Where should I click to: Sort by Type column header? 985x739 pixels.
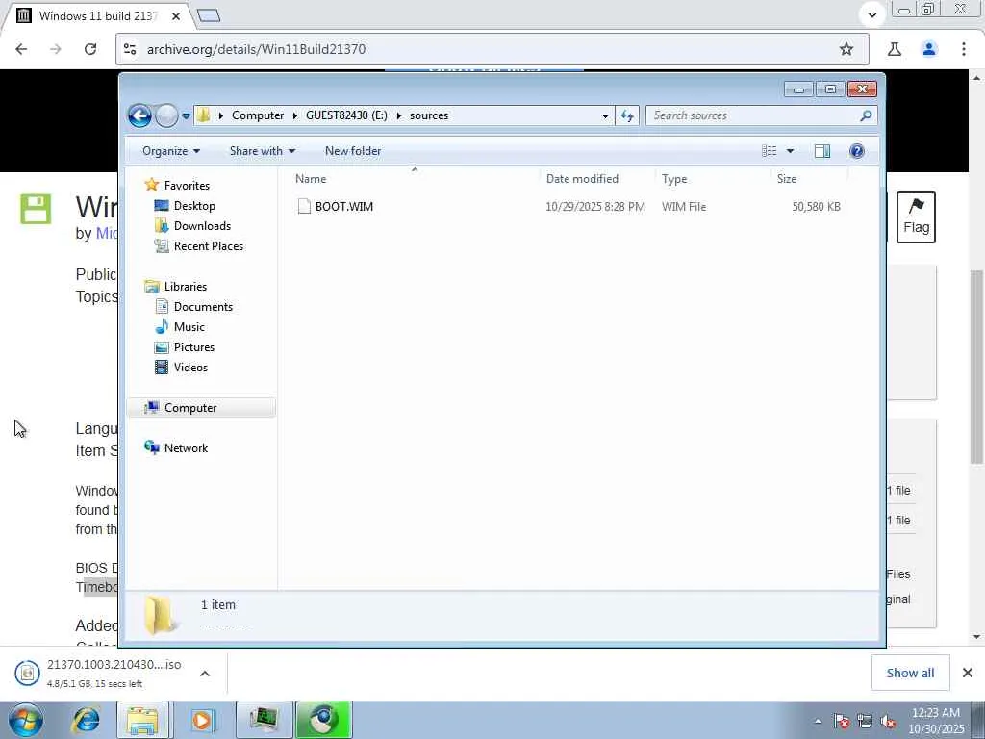coord(713,178)
